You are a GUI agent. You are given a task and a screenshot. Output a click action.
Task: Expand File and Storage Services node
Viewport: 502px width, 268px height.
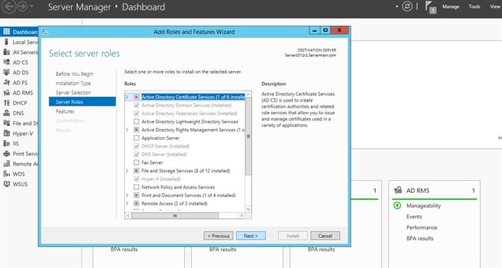[x=128, y=171]
